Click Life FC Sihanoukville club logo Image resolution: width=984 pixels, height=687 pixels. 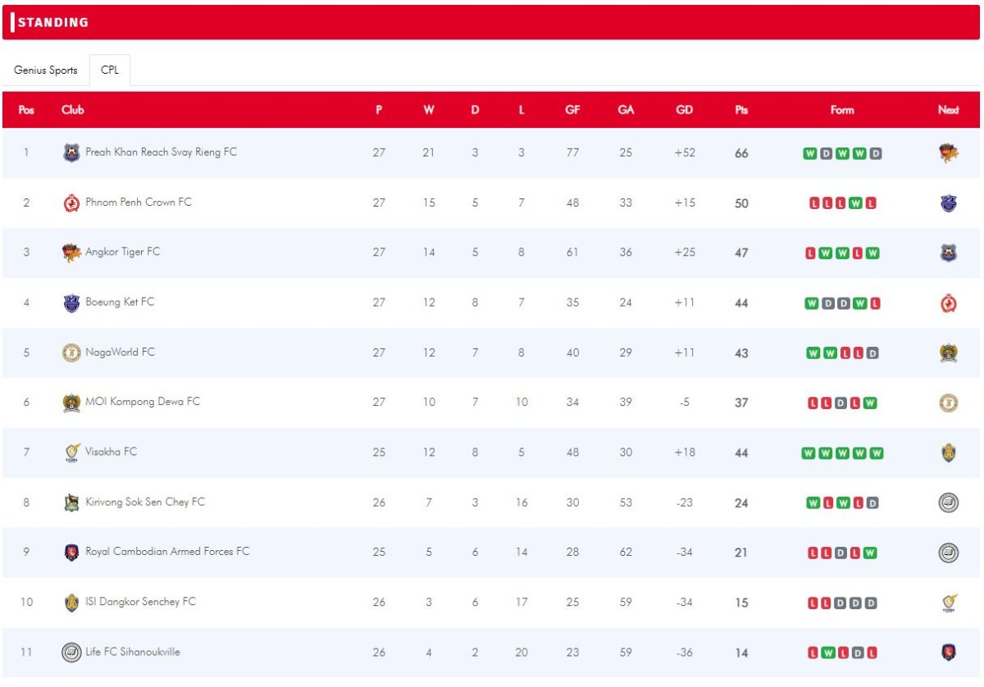[x=71, y=653]
